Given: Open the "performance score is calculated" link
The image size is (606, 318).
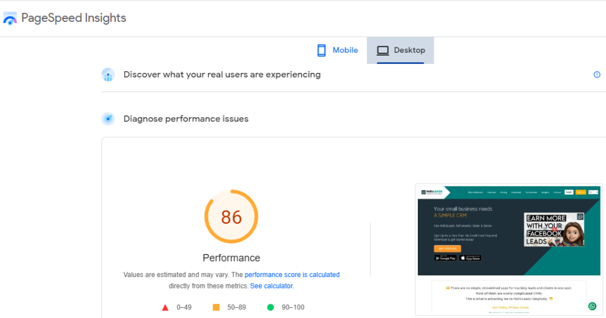Looking at the screenshot, I should pyautogui.click(x=292, y=275).
